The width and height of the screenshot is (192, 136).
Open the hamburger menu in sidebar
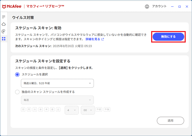coord(4,17)
